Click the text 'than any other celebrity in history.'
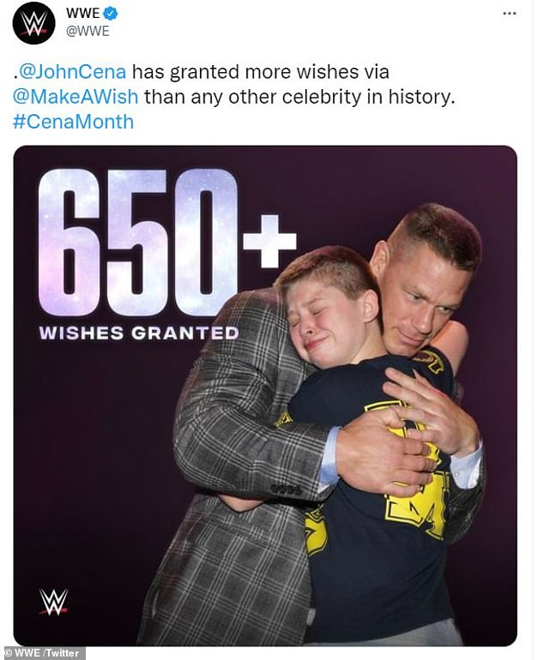 [299, 97]
